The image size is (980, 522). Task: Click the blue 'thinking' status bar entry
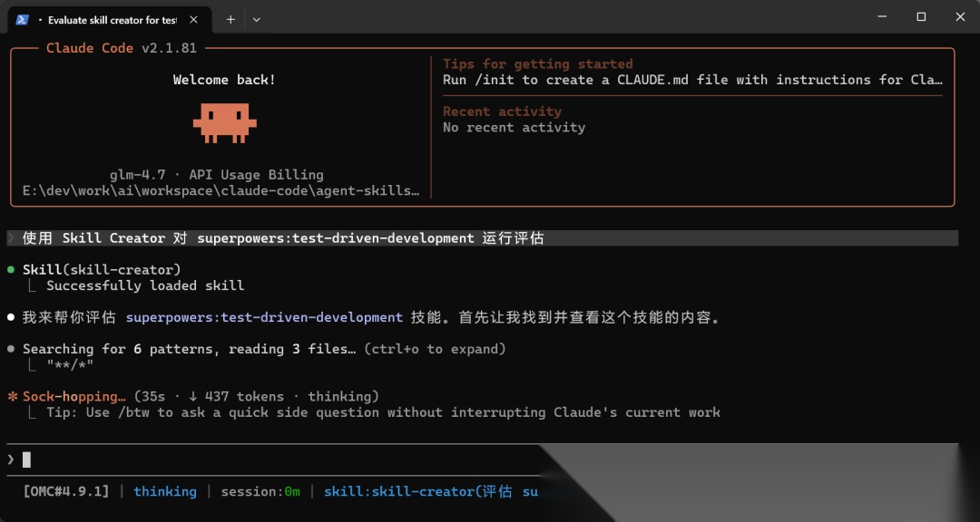[165, 492]
